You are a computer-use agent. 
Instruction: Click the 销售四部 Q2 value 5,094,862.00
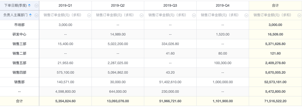pyautogui.click(x=118, y=73)
